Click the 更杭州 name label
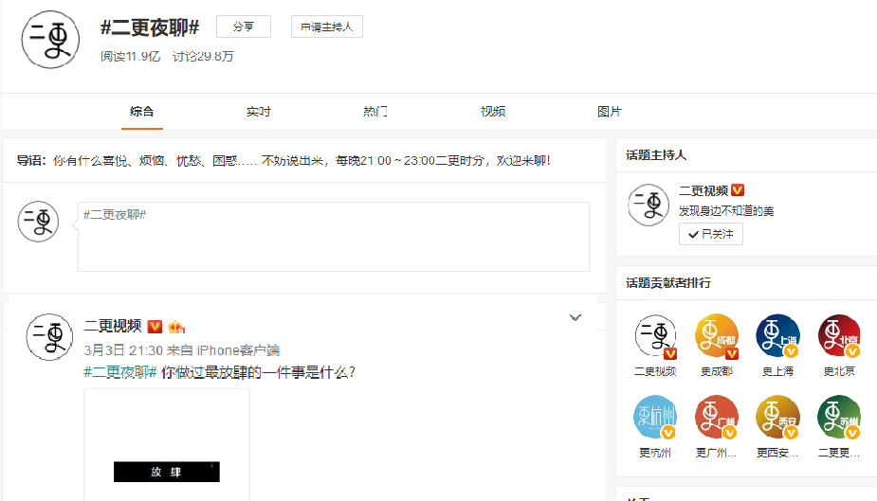This screenshot has width=877, height=501. tap(655, 453)
